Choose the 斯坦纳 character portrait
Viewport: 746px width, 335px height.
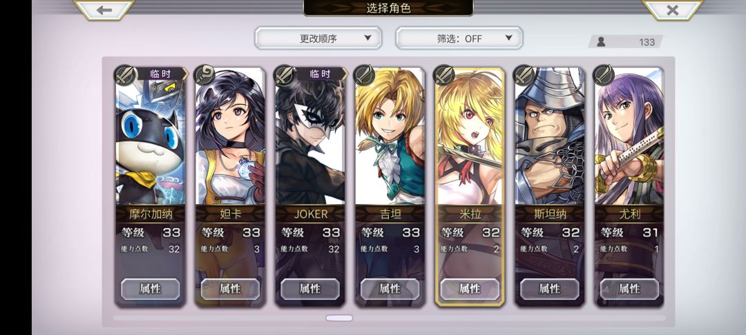550,138
